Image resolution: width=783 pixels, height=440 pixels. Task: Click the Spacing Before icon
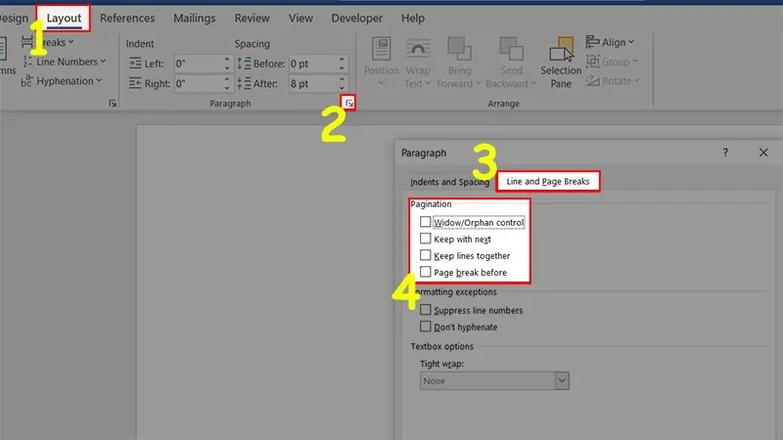(x=244, y=64)
